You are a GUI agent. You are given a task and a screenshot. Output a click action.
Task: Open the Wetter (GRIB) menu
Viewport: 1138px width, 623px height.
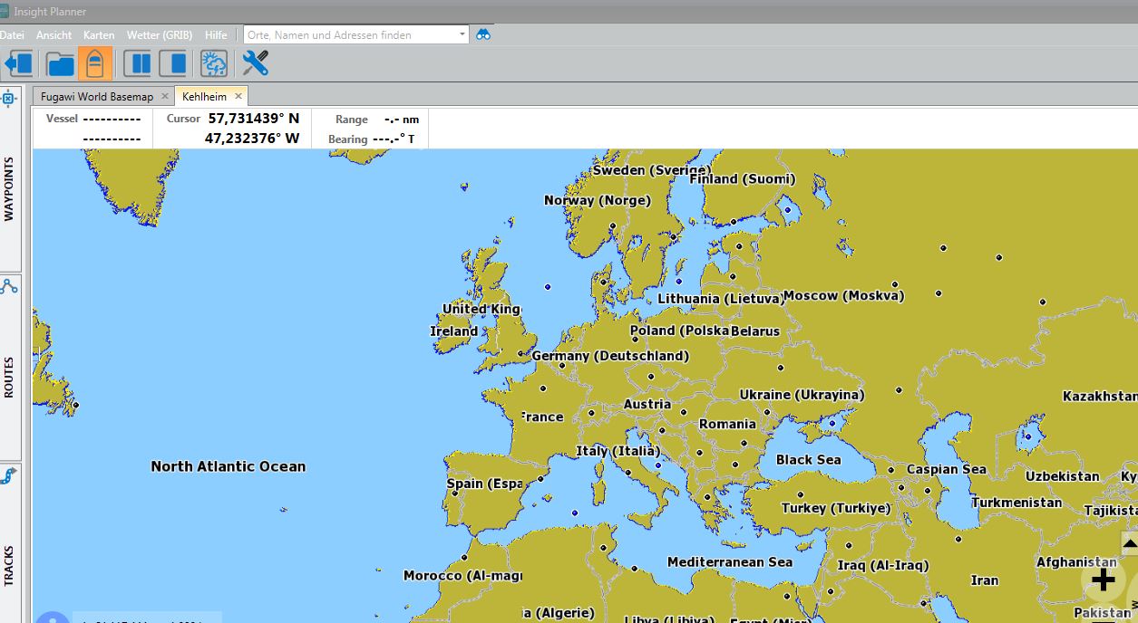click(x=159, y=34)
